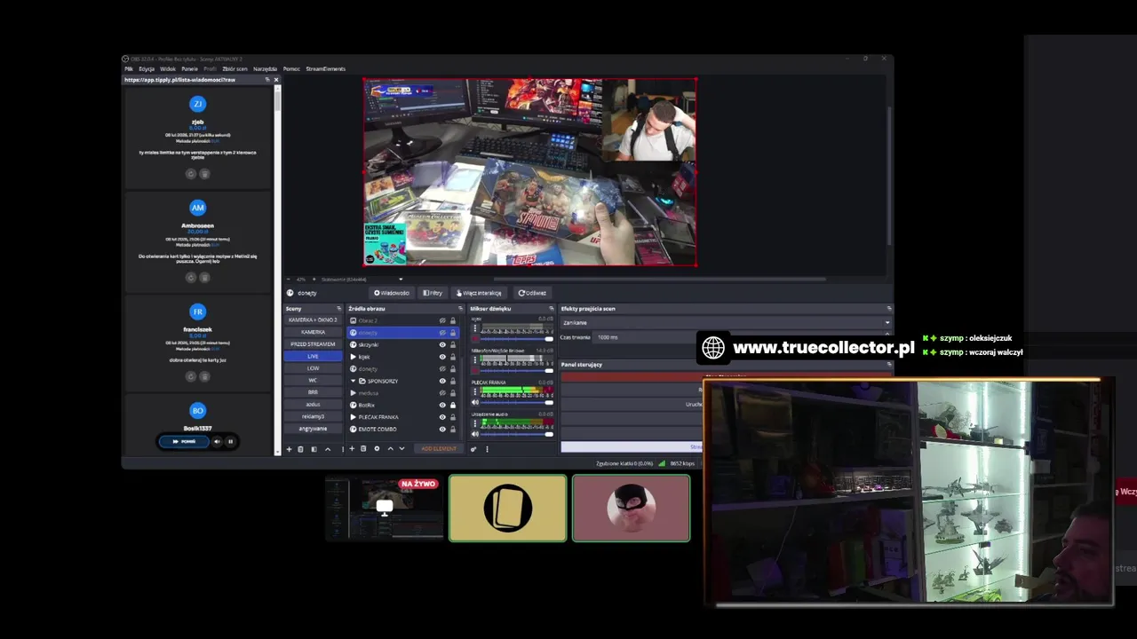Move the selected source down

402,448
